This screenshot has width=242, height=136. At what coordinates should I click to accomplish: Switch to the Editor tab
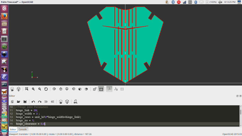[13, 129]
